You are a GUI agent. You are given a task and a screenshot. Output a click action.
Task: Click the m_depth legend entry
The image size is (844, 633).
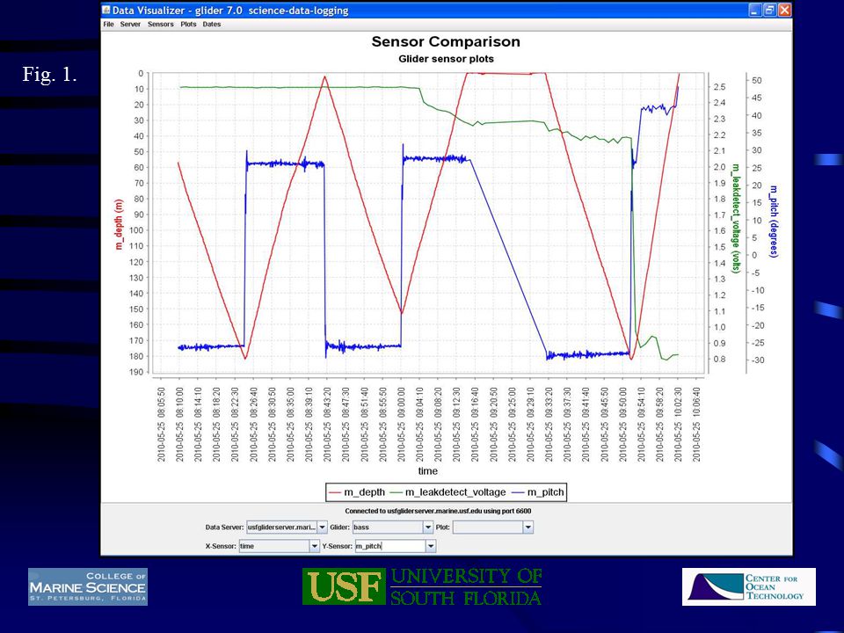click(x=357, y=492)
